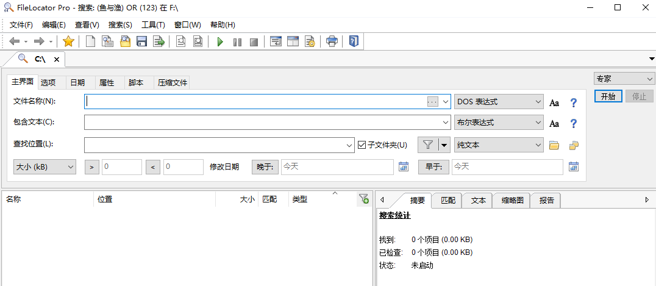656x286 pixels.
Task: Open the 大小 (kB) dropdown
Action: (x=45, y=166)
